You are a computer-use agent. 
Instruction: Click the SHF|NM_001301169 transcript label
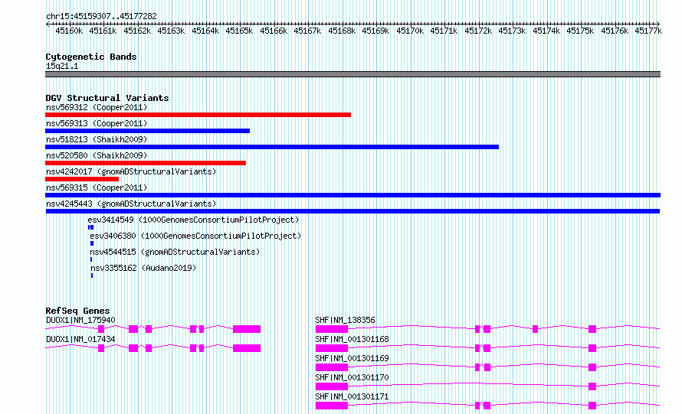[x=352, y=358]
